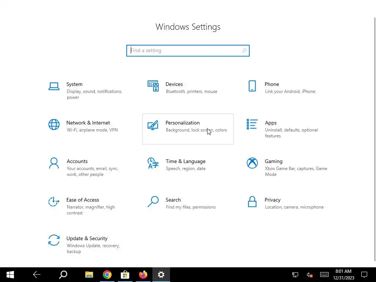Screen dimensions: 376x282
Task: Click the Phone icon
Action: point(252,86)
